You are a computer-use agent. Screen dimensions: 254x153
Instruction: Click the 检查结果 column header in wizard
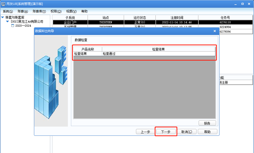click(158, 49)
